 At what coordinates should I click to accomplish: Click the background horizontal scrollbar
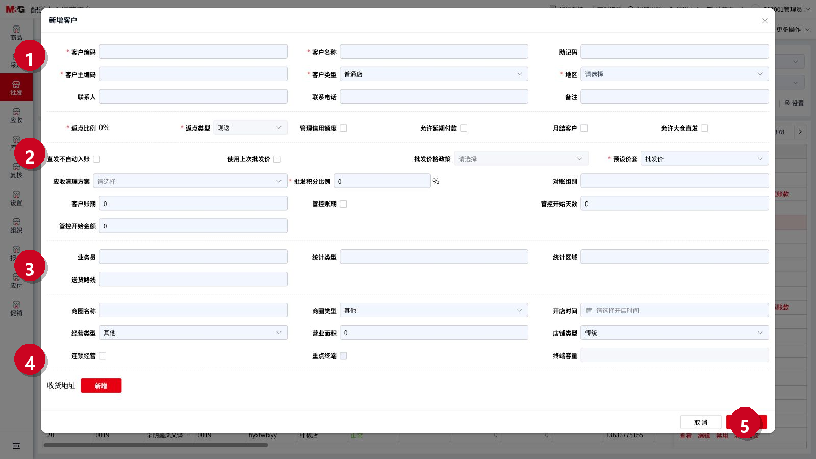[156, 445]
